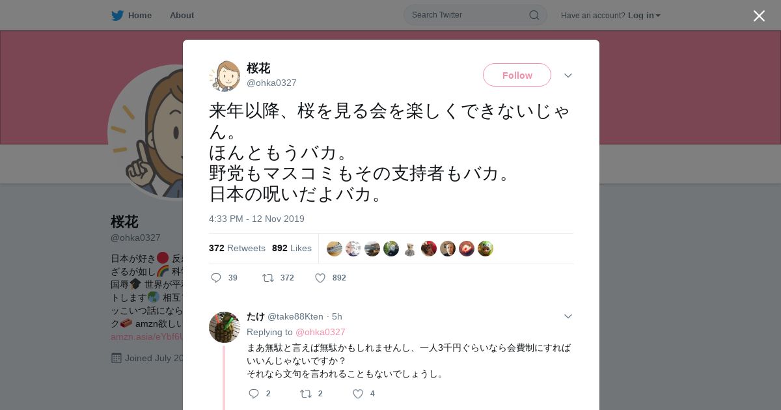The height and width of the screenshot is (410, 781).
Task: Close the tweet overlay with the X
Action: click(759, 16)
